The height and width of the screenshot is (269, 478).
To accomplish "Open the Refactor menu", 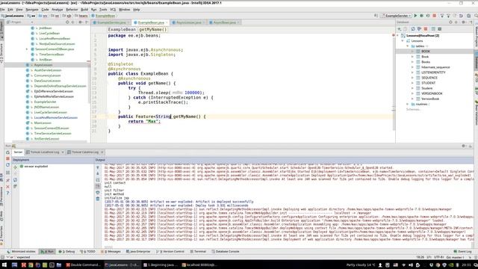I will coord(72,10).
